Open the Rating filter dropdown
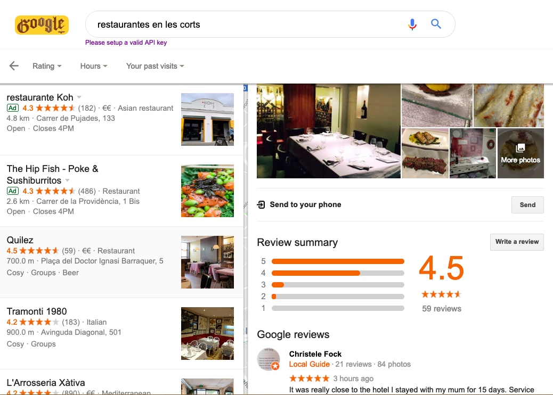 pos(47,66)
